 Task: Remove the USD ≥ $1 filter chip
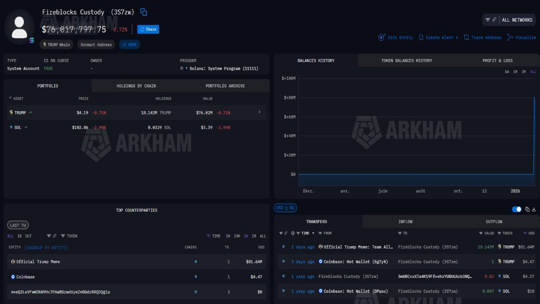[x=285, y=208]
